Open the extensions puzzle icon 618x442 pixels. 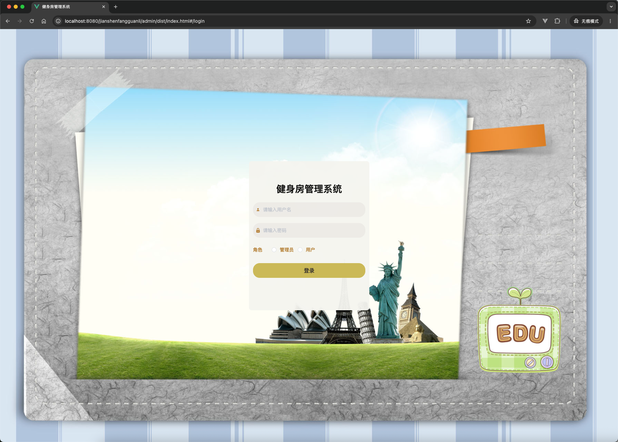(x=557, y=21)
